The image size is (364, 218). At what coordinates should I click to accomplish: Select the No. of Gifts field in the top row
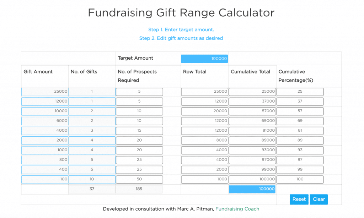coord(92,92)
